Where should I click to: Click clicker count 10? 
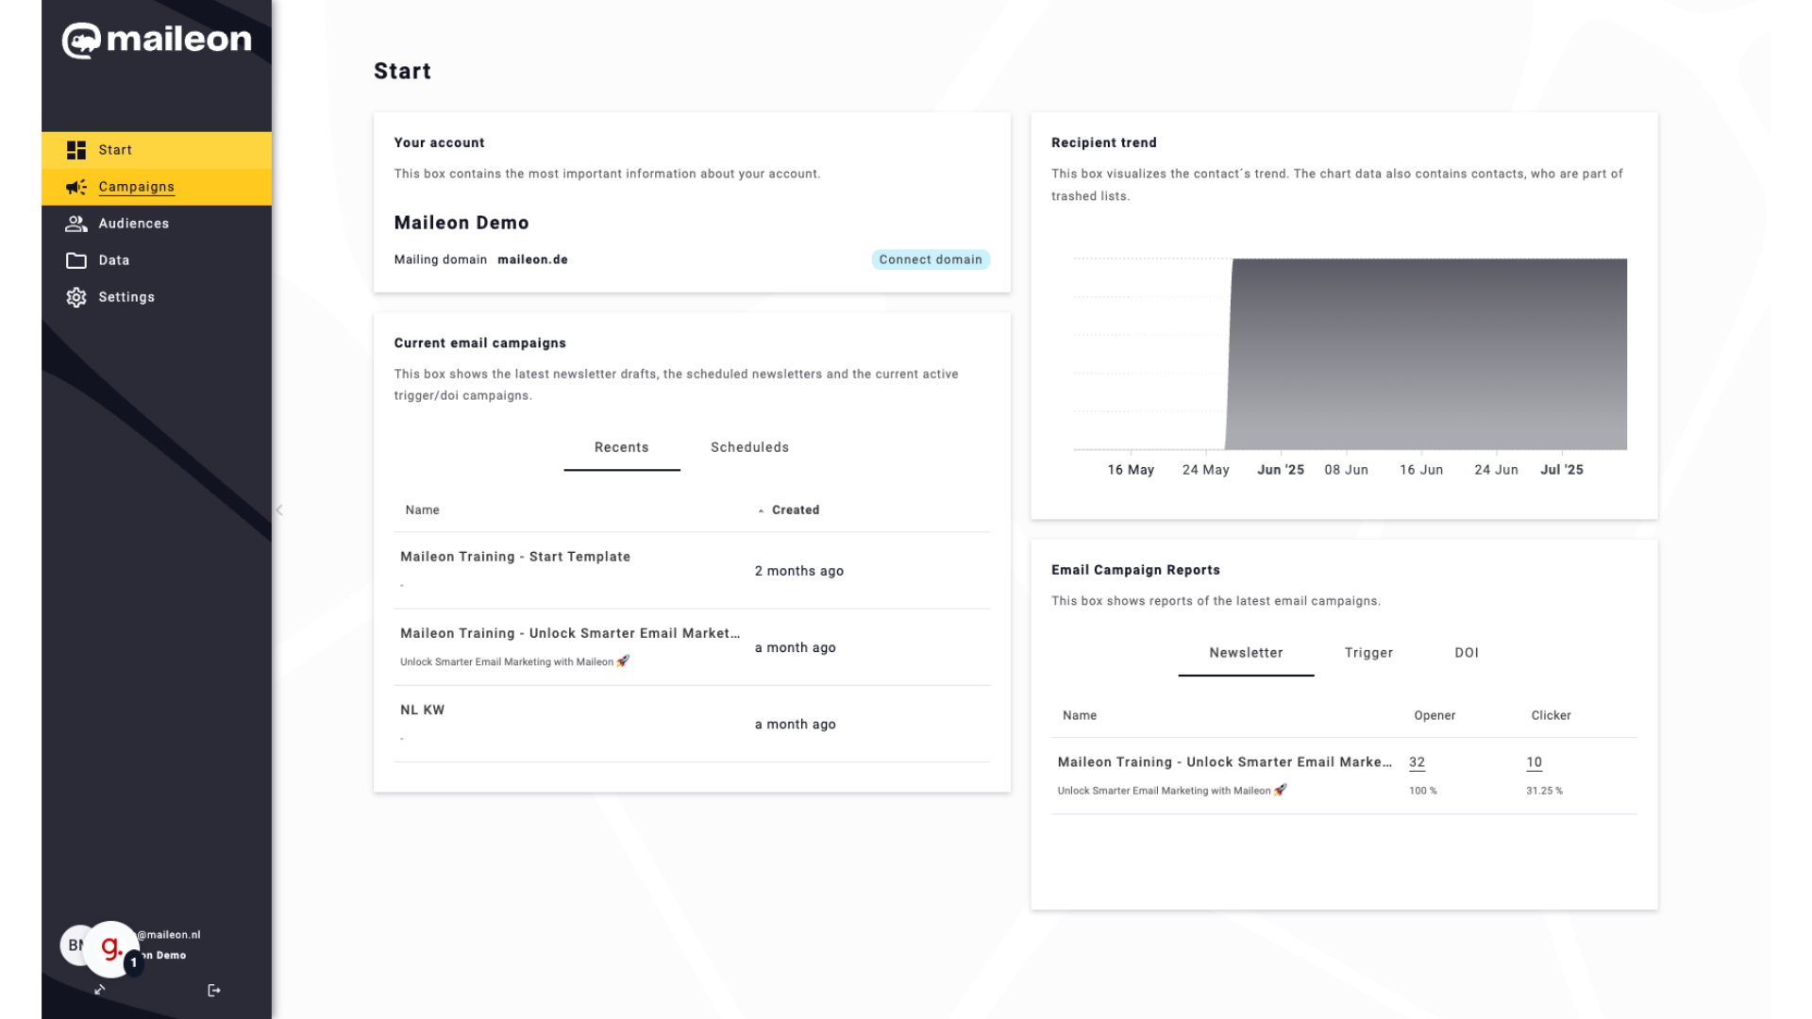(1534, 762)
